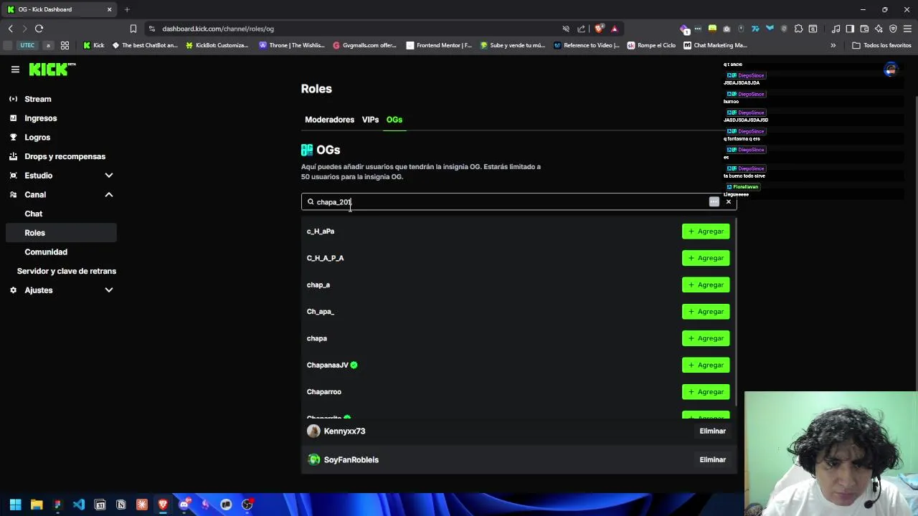Open Brave Shields lion icon

point(599,29)
